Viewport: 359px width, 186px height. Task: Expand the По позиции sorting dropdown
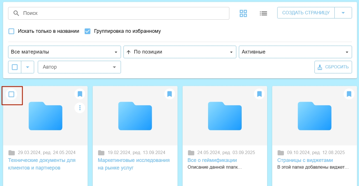point(180,52)
